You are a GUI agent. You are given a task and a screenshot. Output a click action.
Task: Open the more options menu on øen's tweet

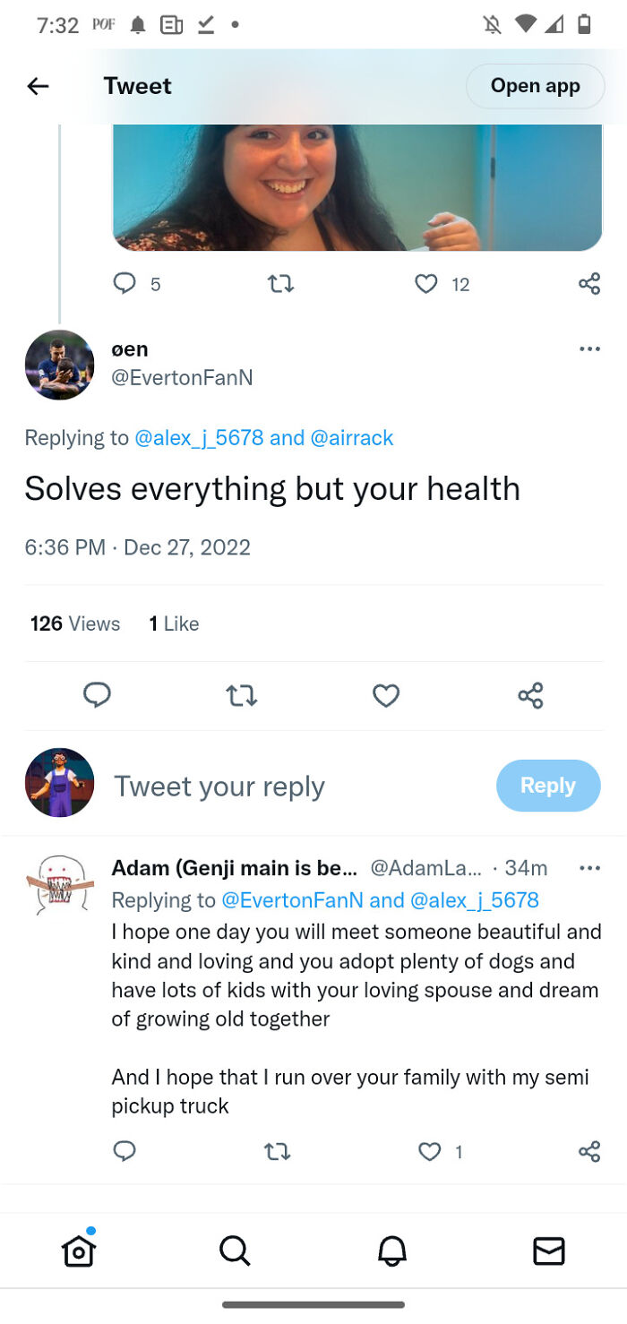589,349
